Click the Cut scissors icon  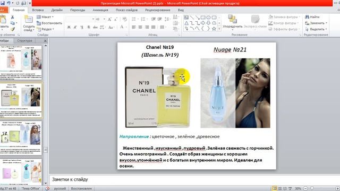coord(12,17)
